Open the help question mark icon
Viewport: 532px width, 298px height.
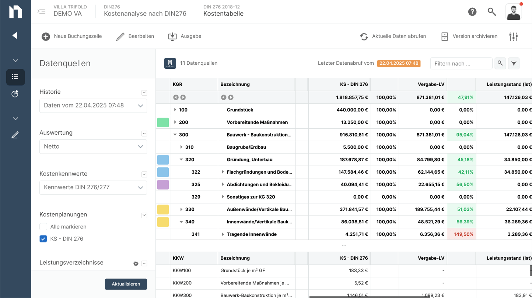472,12
